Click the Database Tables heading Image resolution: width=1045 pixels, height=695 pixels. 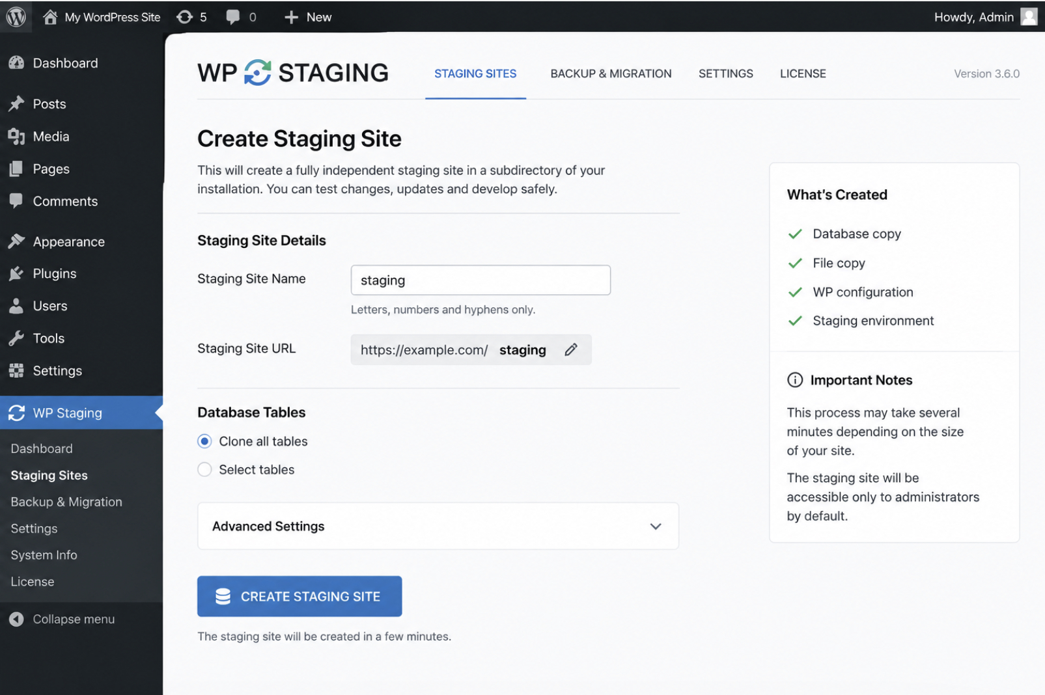[251, 413]
